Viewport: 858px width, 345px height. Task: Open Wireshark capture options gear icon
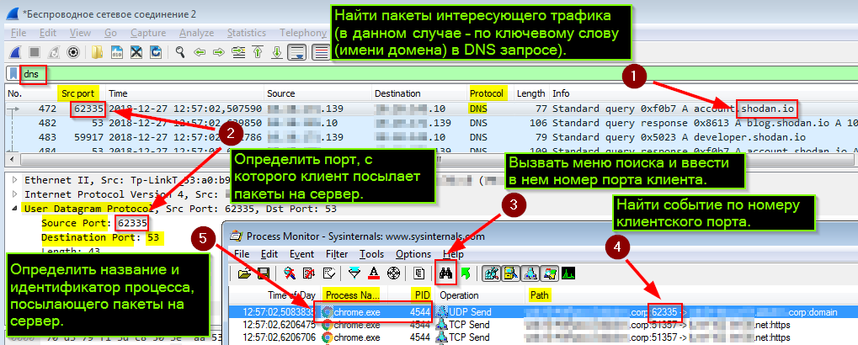pos(74,52)
